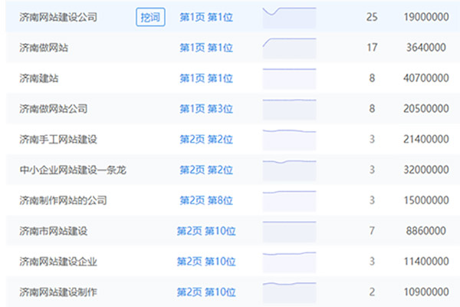Screen dimensions: 460x307
Task: Open ranking link for 济南市网站建设 row
Action: [206, 231]
